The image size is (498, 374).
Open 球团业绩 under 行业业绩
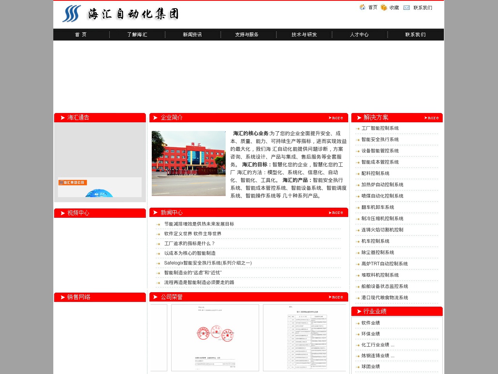[371, 367]
